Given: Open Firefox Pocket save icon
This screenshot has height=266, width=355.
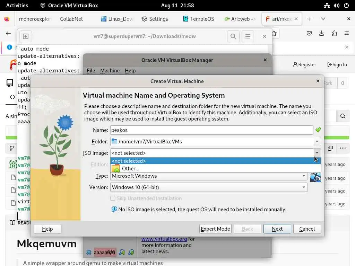Looking at the screenshot, I should pyautogui.click(x=309, y=34).
